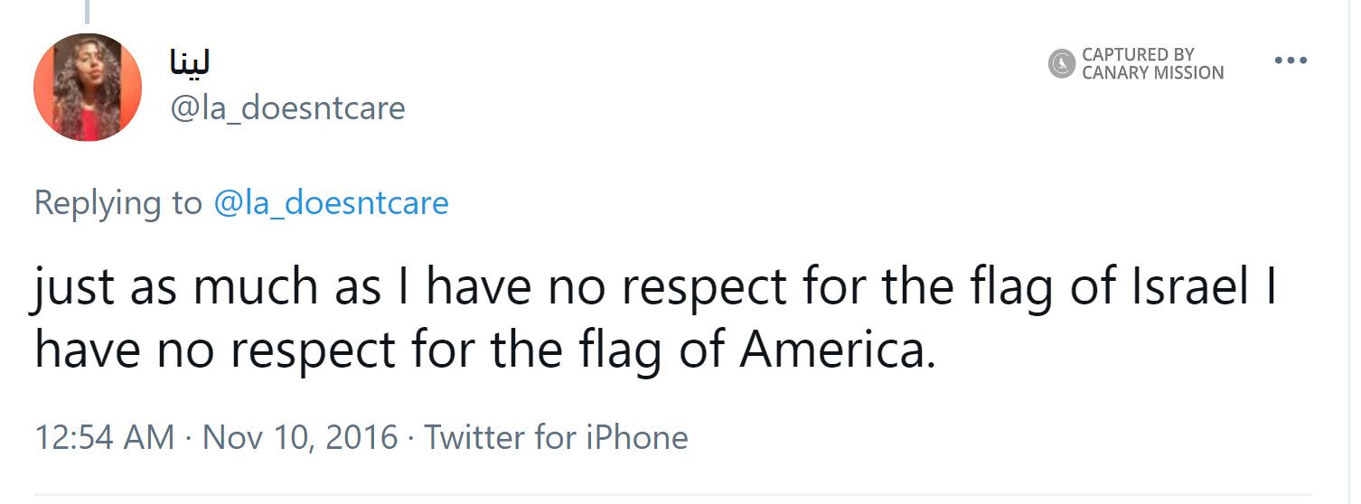Open the Twitter for iPhone source link
The width and height of the screenshot is (1361, 504).
556,437
